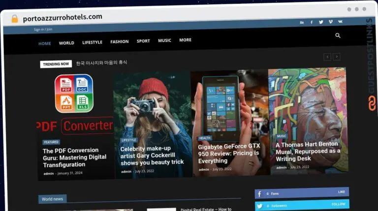Open the WORLD menu item

(x=66, y=43)
